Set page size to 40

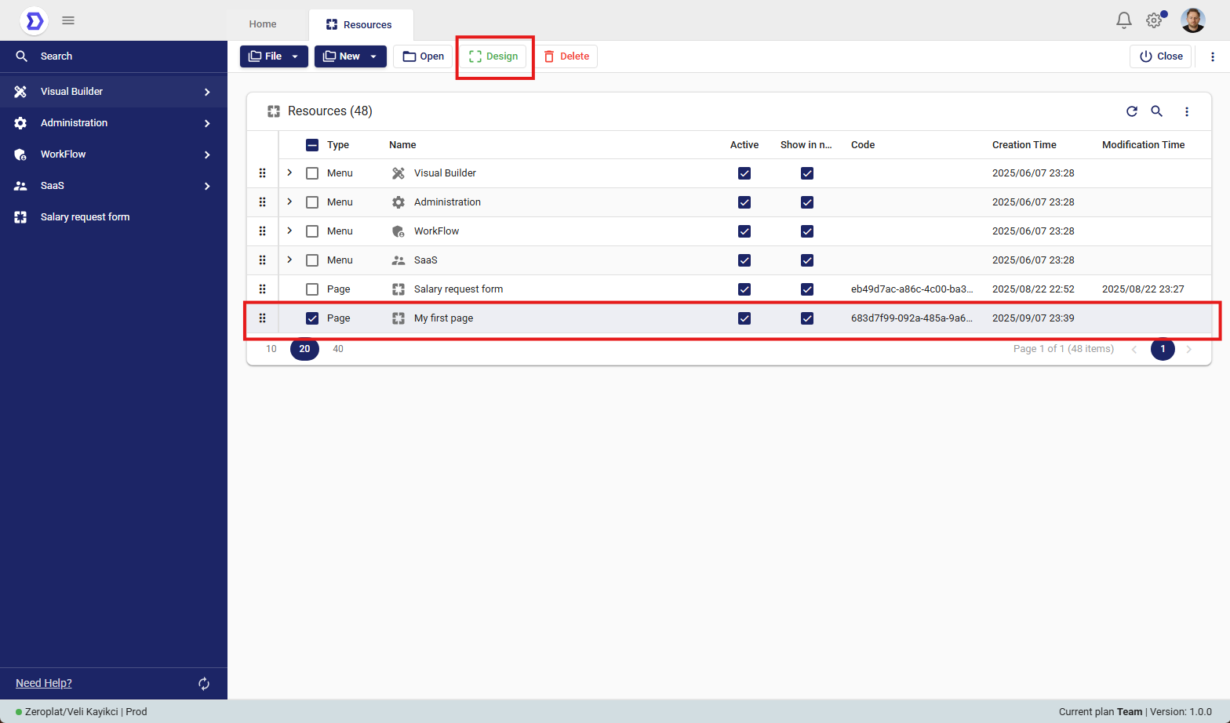click(x=338, y=349)
